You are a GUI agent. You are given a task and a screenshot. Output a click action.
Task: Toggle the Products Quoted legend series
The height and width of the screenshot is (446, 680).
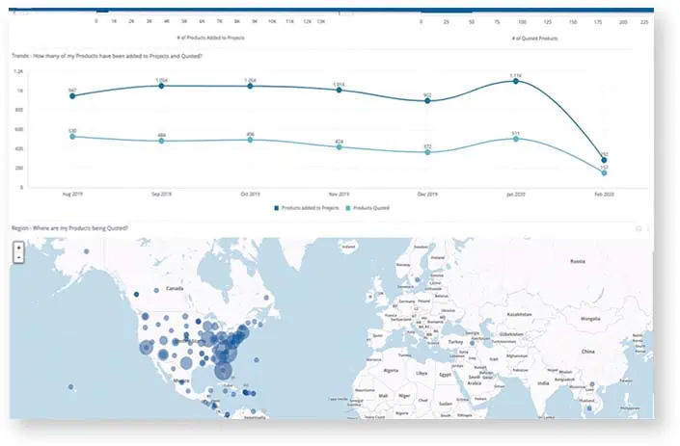pyautogui.click(x=367, y=208)
